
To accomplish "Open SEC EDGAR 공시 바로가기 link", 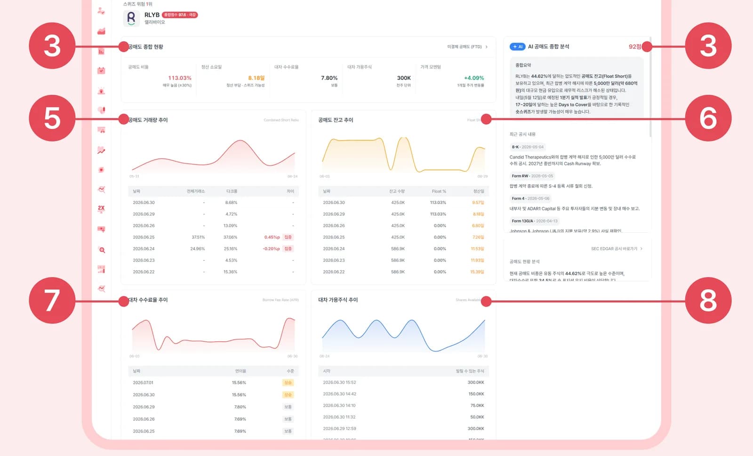I will point(614,249).
